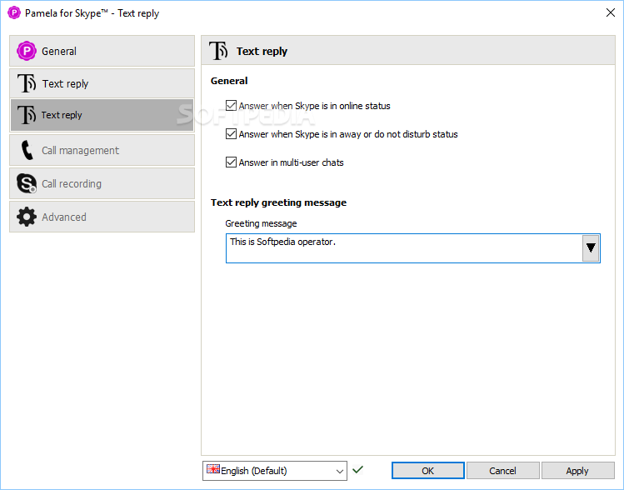Click the OK button
This screenshot has width=624, height=490.
[428, 471]
